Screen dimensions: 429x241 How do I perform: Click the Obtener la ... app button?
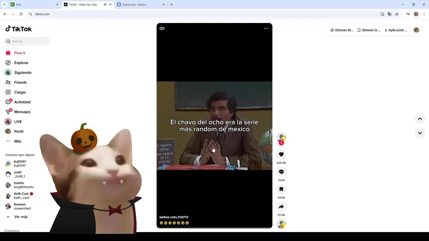point(369,30)
